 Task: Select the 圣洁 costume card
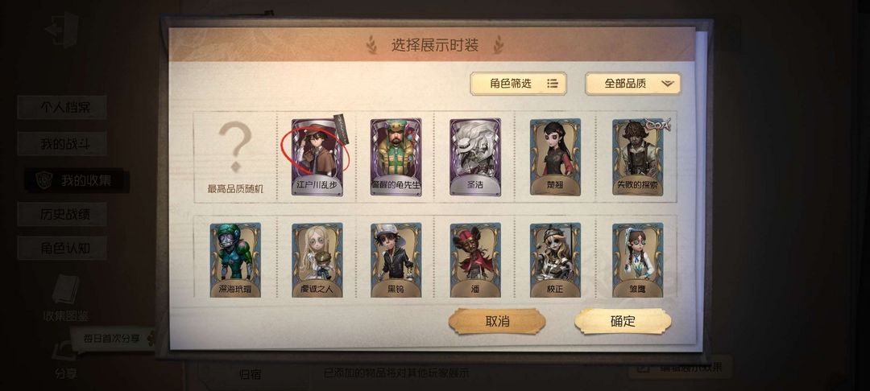[475, 157]
